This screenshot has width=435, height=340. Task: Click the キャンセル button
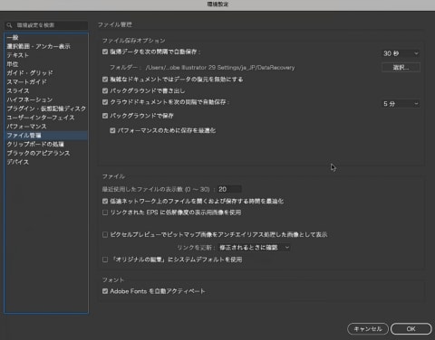368,329
